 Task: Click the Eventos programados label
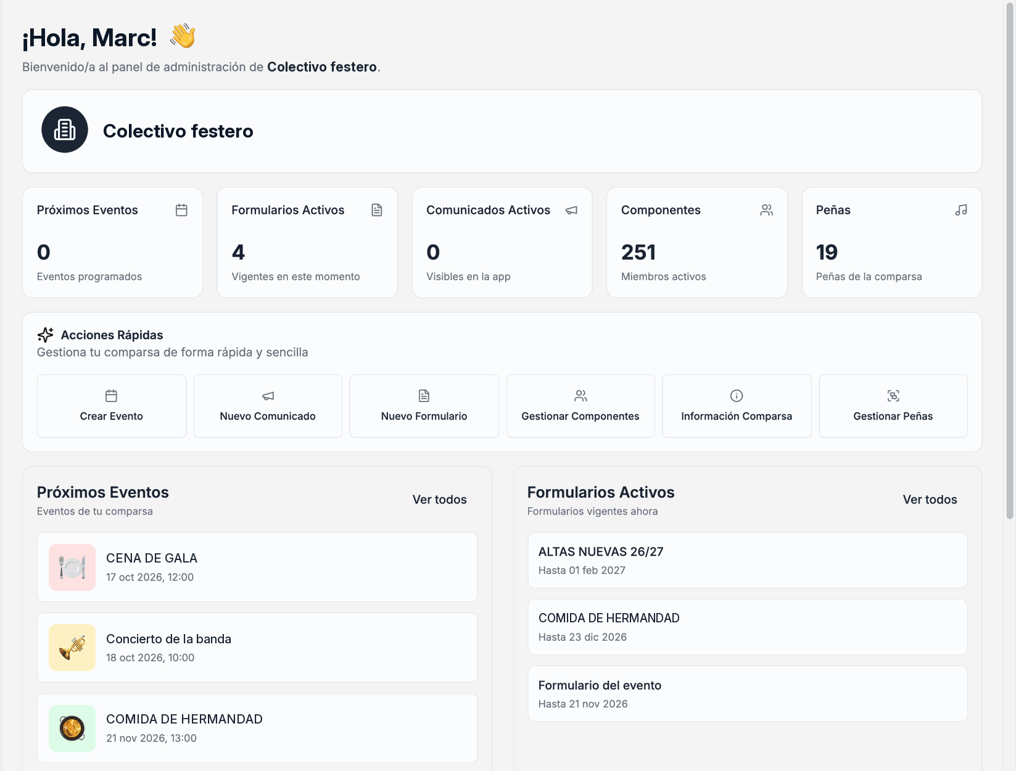coord(89,276)
